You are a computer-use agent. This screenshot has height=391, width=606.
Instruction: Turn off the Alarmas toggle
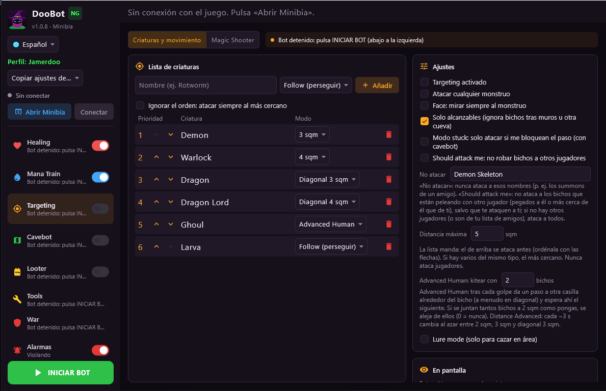[x=100, y=350]
